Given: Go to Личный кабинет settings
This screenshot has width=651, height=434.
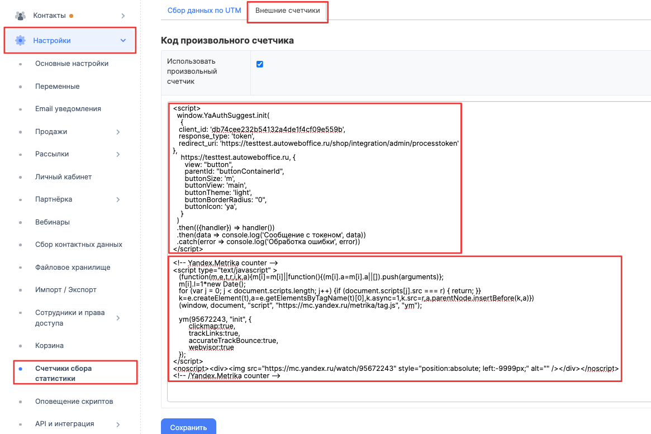Looking at the screenshot, I should click(64, 177).
